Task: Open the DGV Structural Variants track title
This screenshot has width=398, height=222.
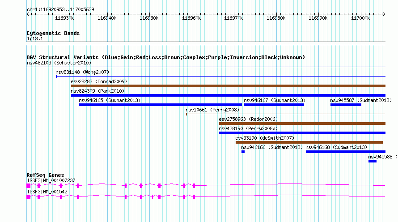Action: tap(166, 57)
